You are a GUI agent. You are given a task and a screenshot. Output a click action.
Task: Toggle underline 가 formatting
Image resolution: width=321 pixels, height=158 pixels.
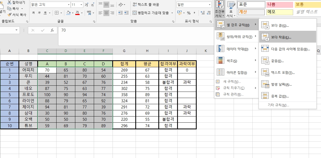45,13
